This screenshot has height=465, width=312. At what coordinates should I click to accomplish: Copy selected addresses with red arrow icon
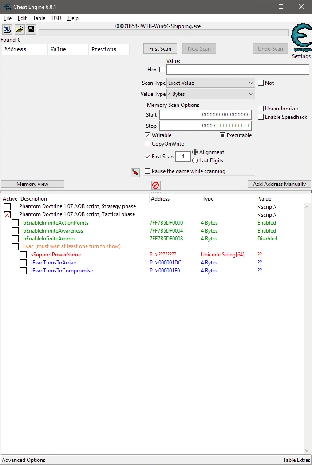click(x=135, y=172)
